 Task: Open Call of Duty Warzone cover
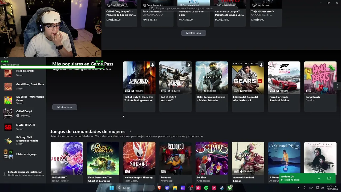coord(175,78)
